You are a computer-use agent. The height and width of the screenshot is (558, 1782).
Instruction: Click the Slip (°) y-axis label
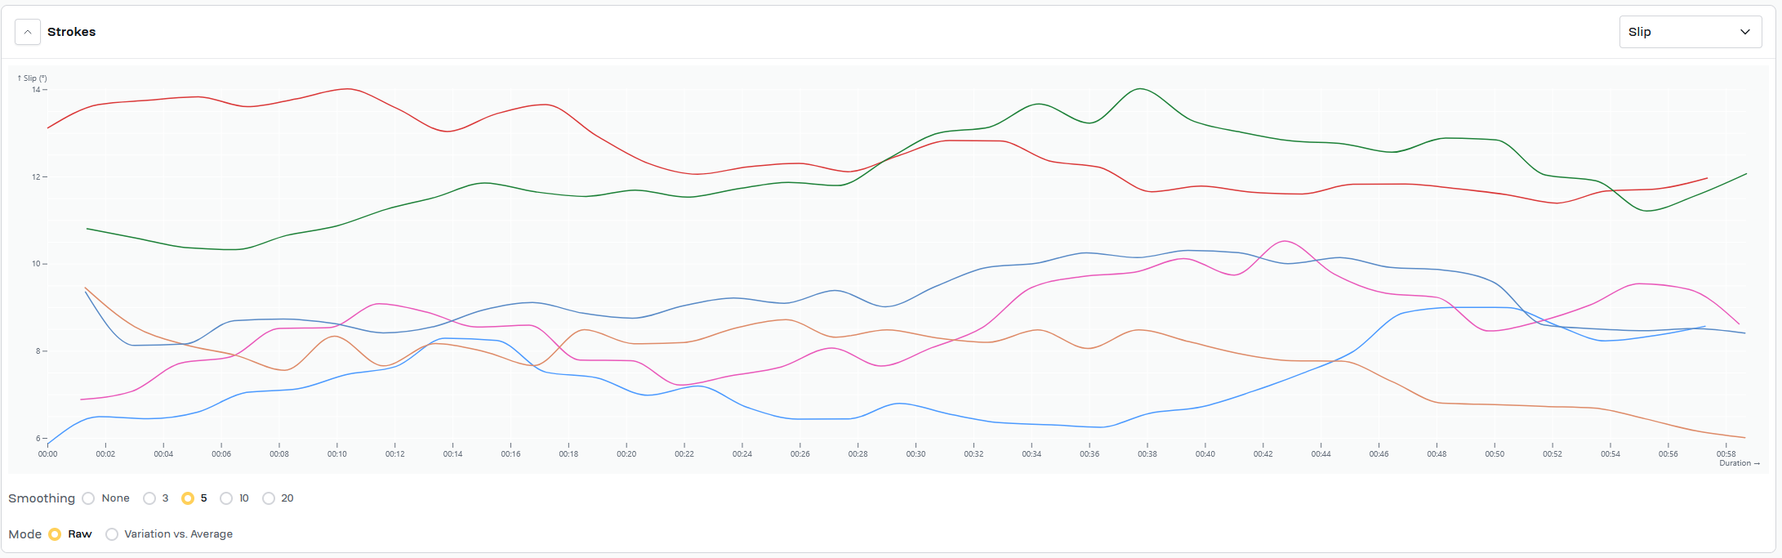point(33,78)
